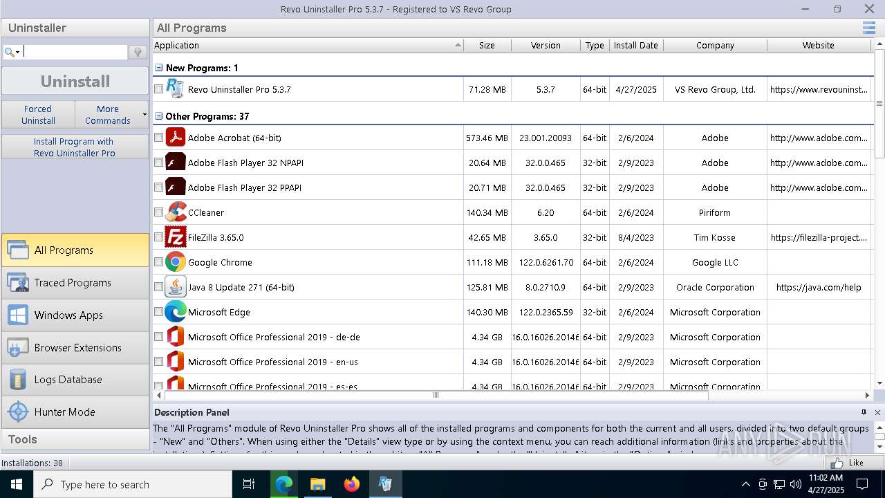This screenshot has width=885, height=498.
Task: Sort by the Install Date column header
Action: pos(635,45)
